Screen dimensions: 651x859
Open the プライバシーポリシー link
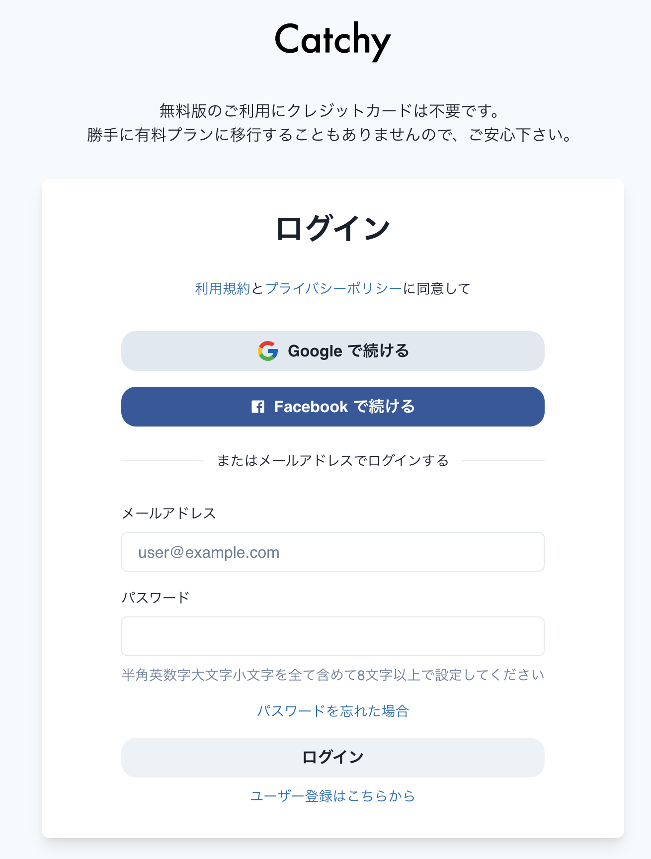click(x=333, y=288)
